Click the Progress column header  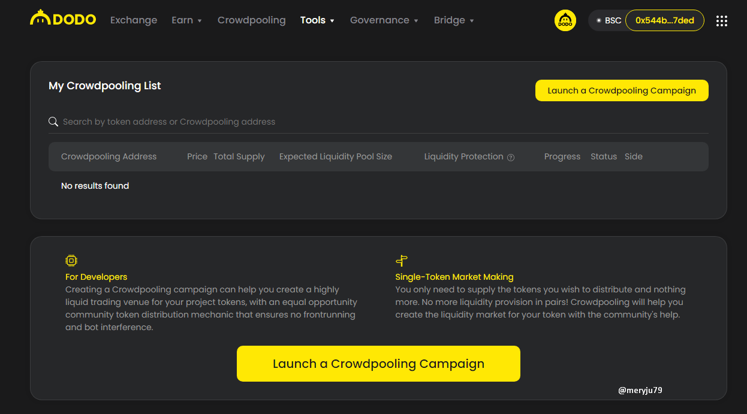tap(562, 156)
